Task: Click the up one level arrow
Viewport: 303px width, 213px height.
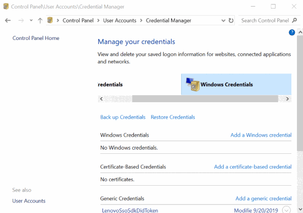Action: coord(40,21)
